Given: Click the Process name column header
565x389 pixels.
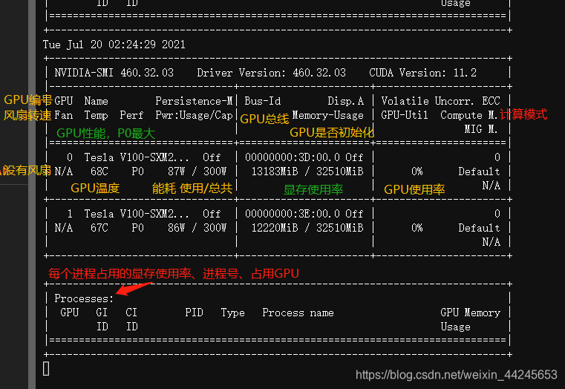Looking at the screenshot, I should click(298, 313).
